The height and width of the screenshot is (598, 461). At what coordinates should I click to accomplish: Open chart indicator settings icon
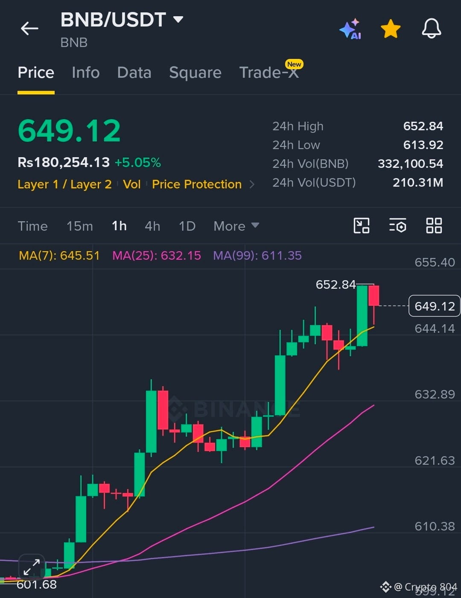[397, 226]
